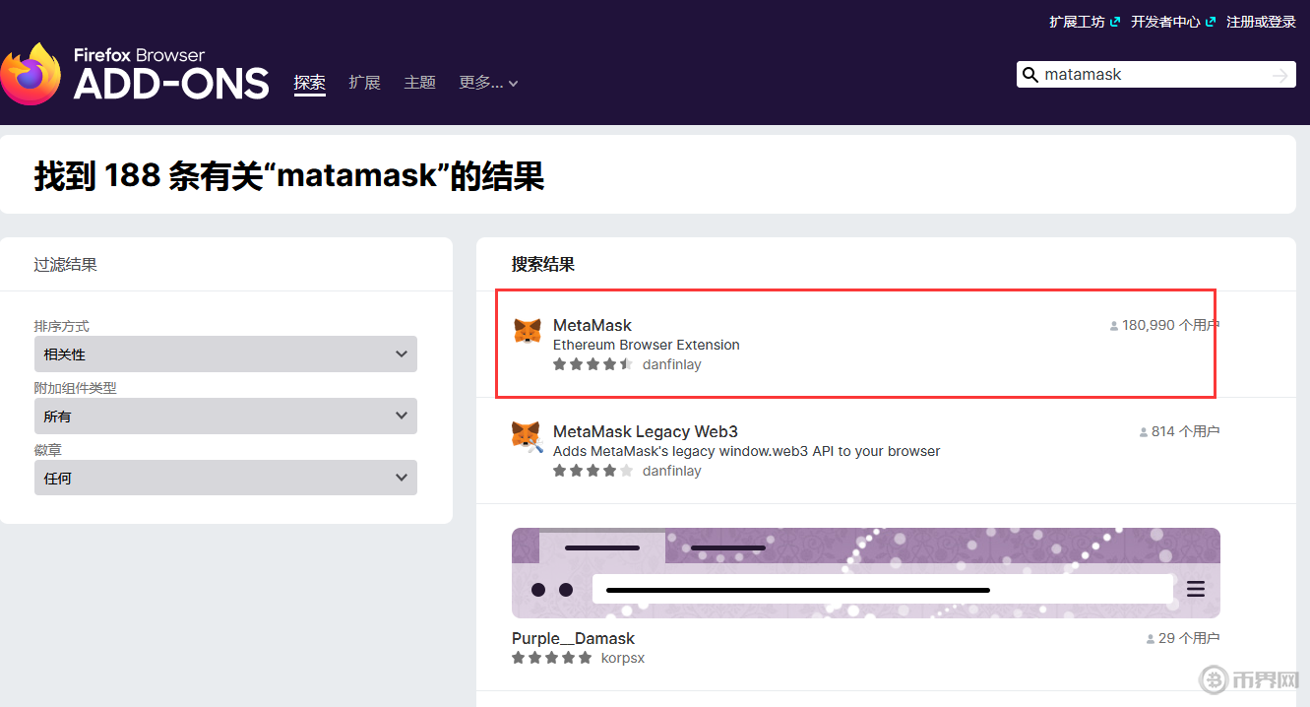Image resolution: width=1310 pixels, height=707 pixels.
Task: Click the MetaMask fox icon
Action: point(528,331)
